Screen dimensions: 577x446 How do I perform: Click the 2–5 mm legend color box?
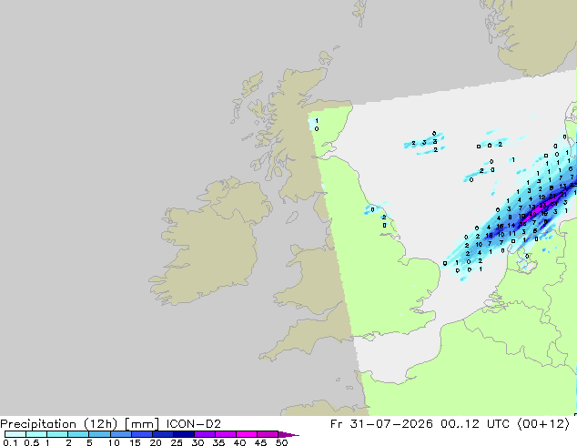click(78, 434)
